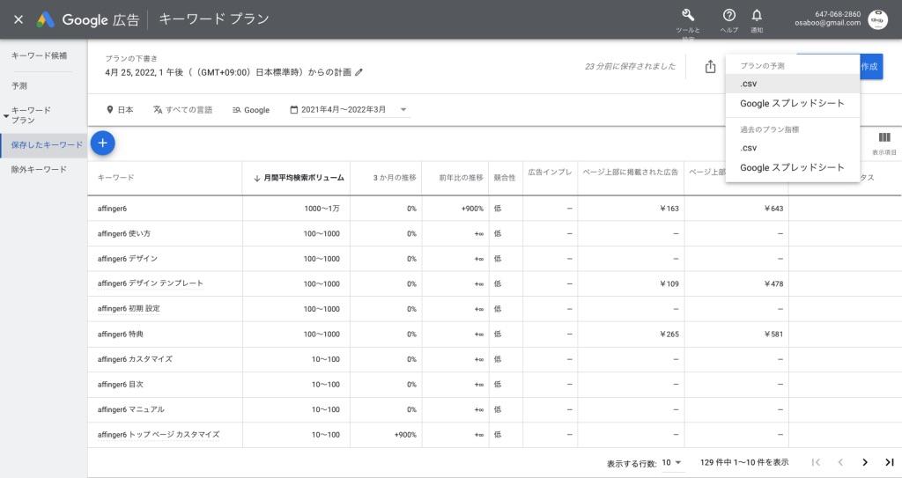
Task: Click the 1000〜1万 search volume cell
Action: 322,209
